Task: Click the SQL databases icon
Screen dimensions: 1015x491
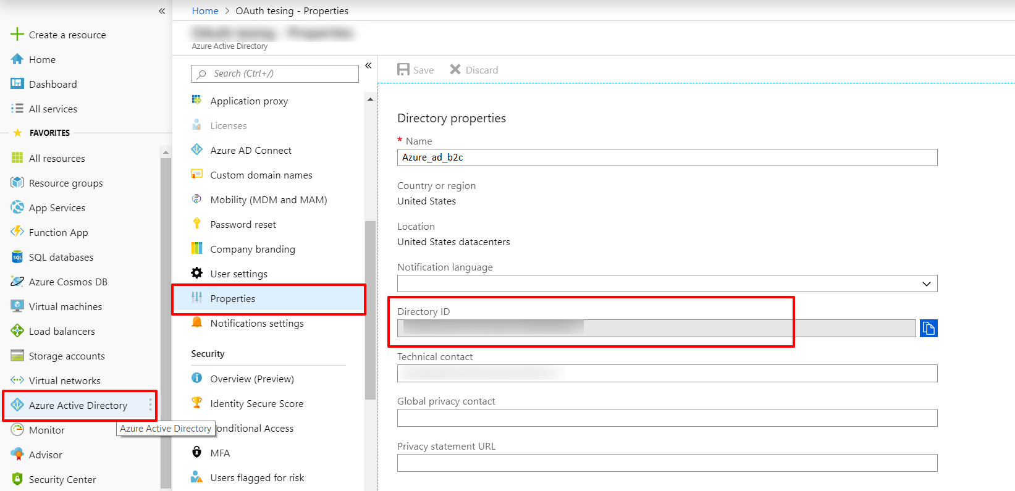Action: [17, 257]
